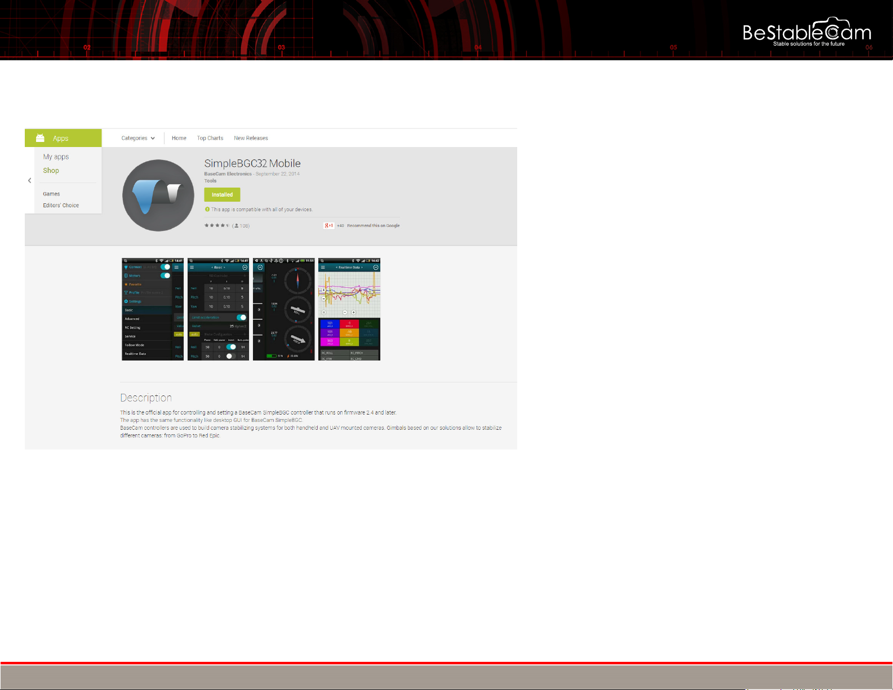Viewport: 893px width, 690px height.
Task: Open the BaseCam Electronics developer link
Action: click(x=228, y=174)
